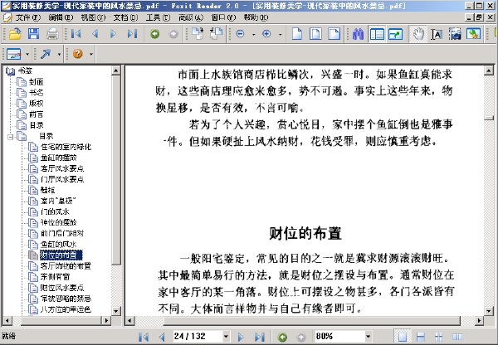The width and height of the screenshot is (498, 345).
Task: Open dropdown beside arrow drawing tool
Action: [59, 54]
